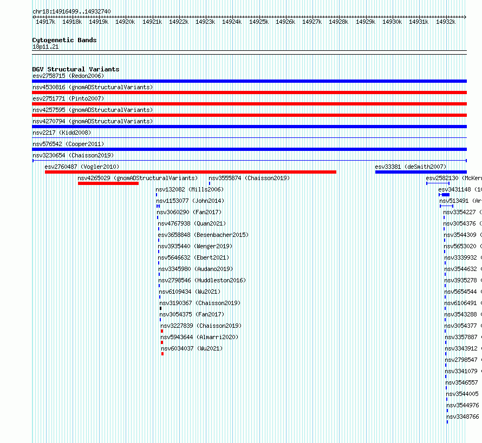Image resolution: width=482 pixels, height=443 pixels.
Task: Open nsv3054375 (Fan2017) variant
Action: point(192,314)
